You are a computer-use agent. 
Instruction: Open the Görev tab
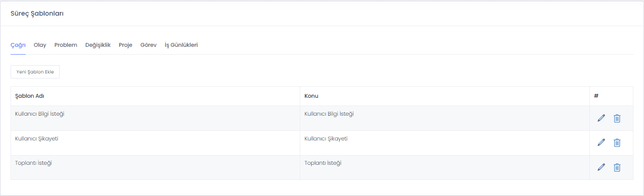pos(148,45)
